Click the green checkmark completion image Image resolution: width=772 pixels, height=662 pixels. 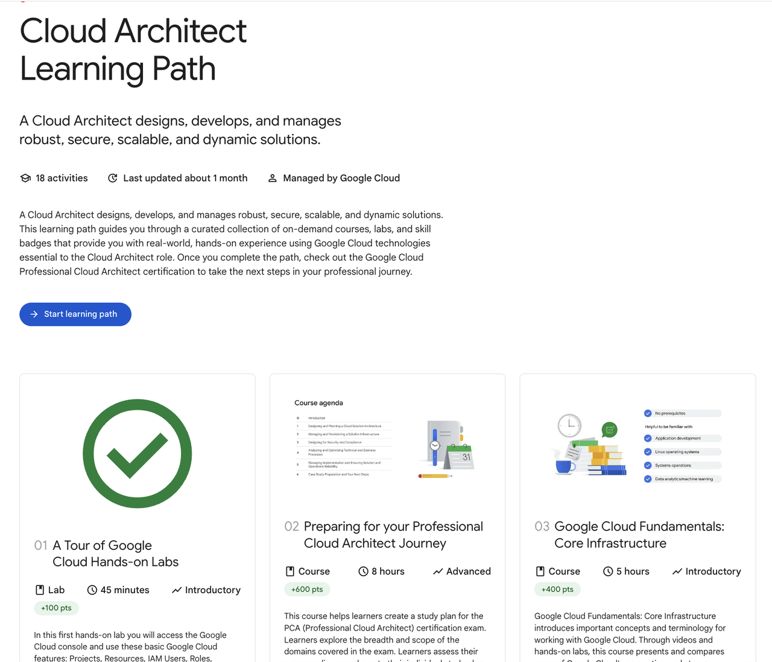138,453
